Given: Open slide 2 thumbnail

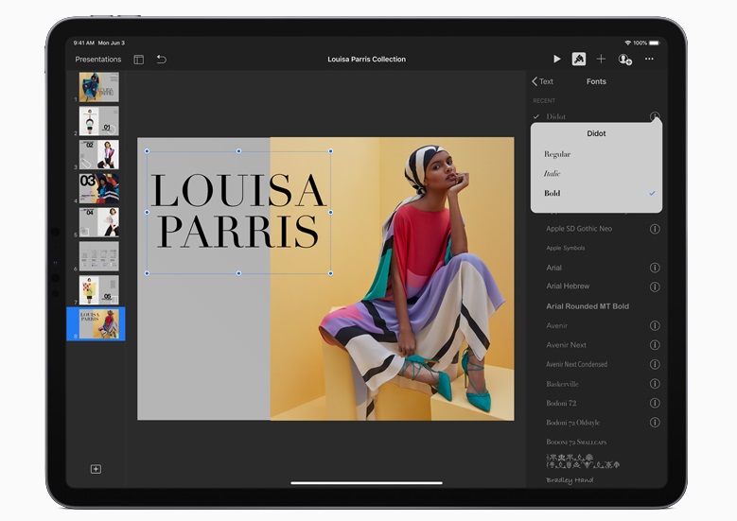Looking at the screenshot, I should pos(98,121).
